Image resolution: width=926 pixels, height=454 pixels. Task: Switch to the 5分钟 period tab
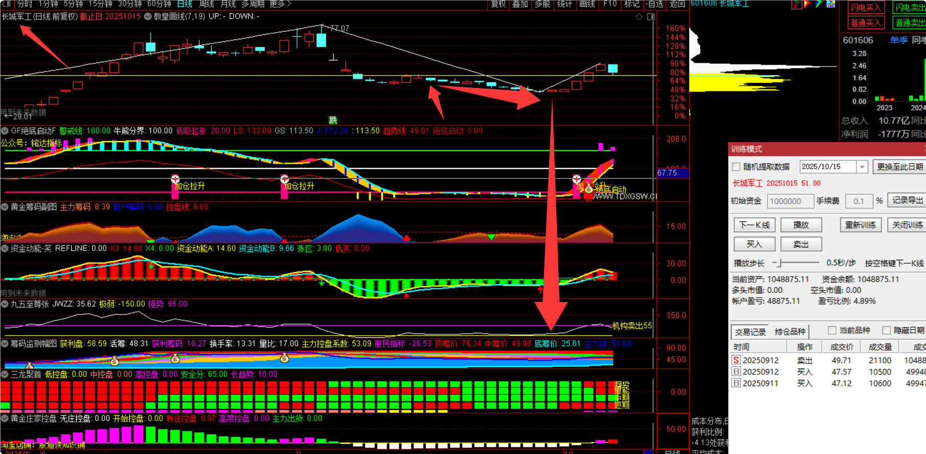click(73, 4)
